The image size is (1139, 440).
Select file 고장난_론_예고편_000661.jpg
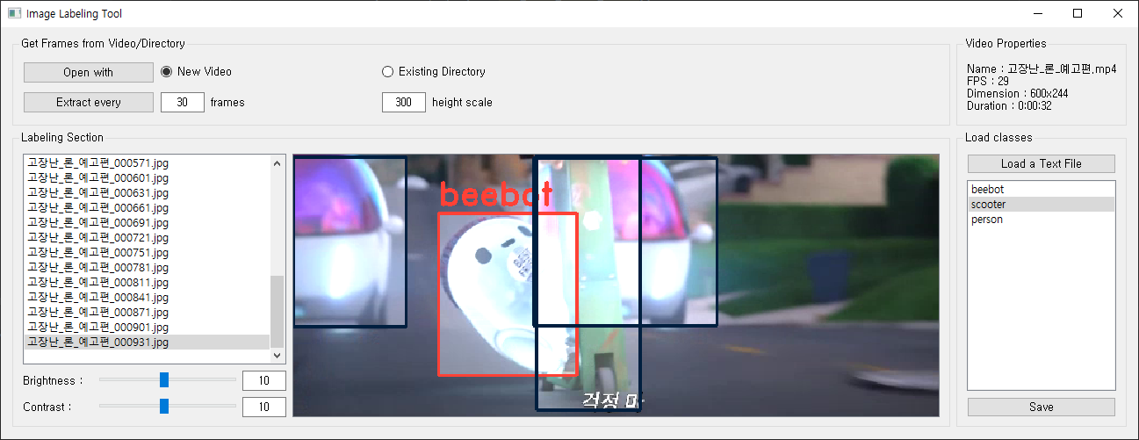pos(147,207)
